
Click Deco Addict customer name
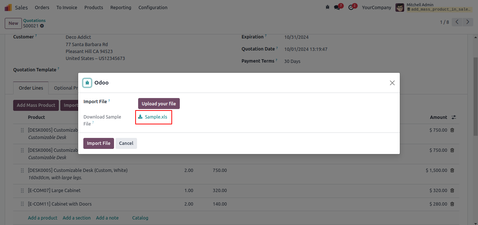[78, 37]
